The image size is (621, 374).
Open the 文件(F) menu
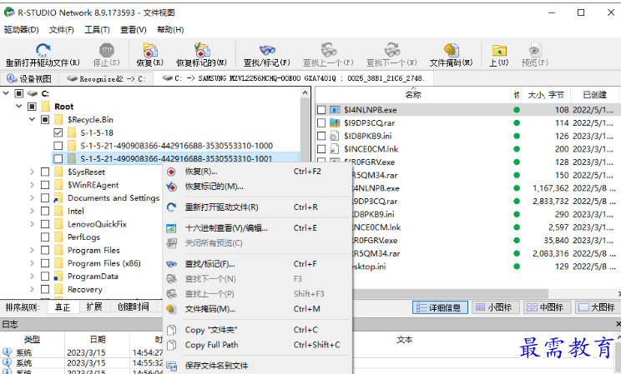point(62,30)
